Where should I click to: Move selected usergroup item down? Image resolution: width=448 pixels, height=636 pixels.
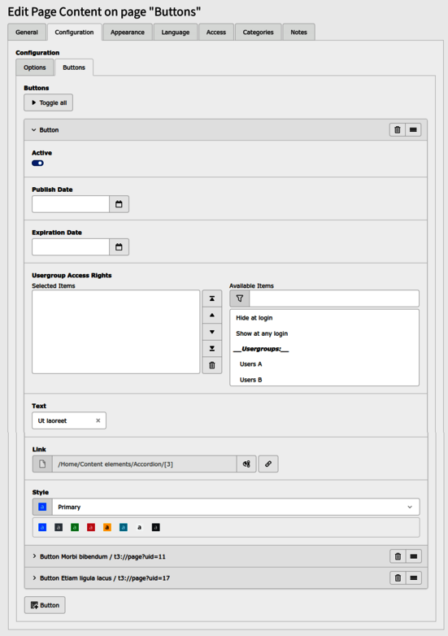tap(212, 332)
